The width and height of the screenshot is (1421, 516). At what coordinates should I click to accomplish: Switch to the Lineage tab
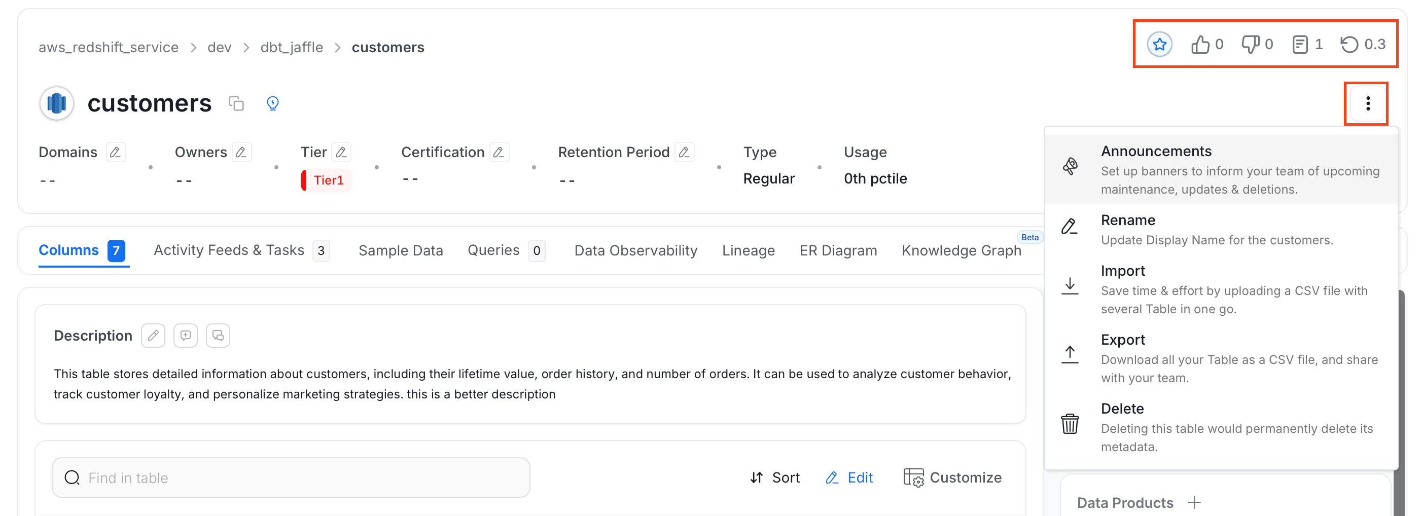(x=748, y=250)
